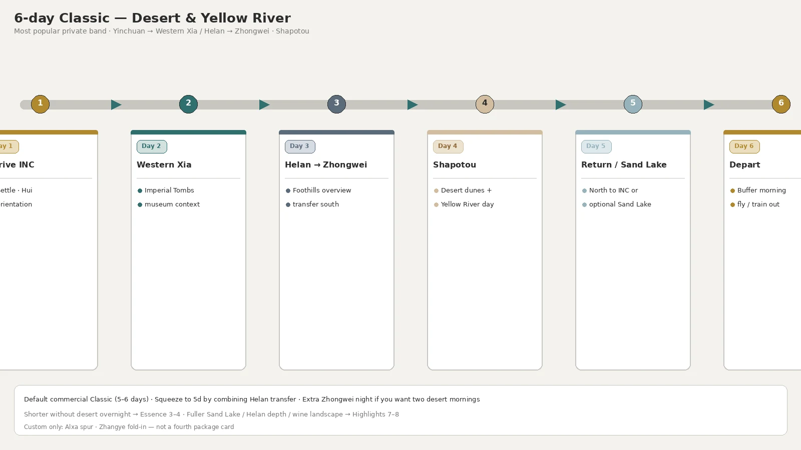Click timeline marker number 1
The image size is (801, 450).
40,104
